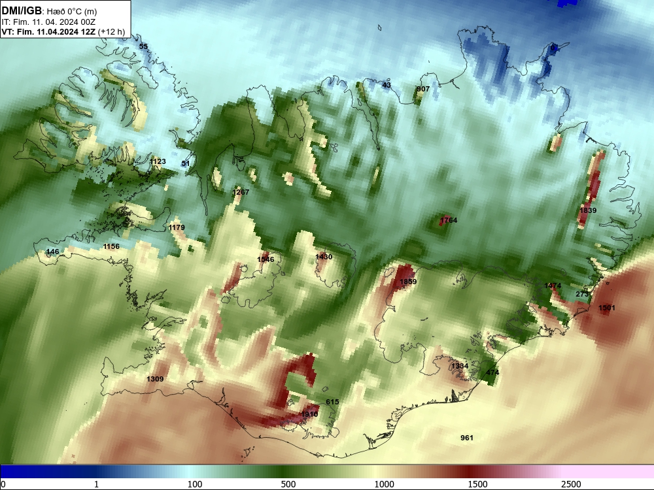Click the map value 1474
This screenshot has height=490, width=654.
(553, 286)
